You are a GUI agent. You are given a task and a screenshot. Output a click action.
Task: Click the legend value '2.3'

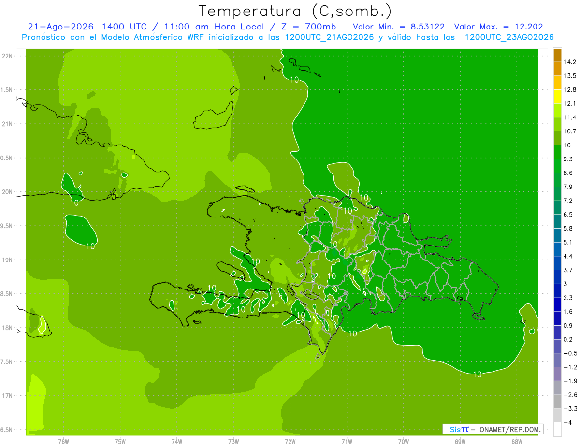568,298
